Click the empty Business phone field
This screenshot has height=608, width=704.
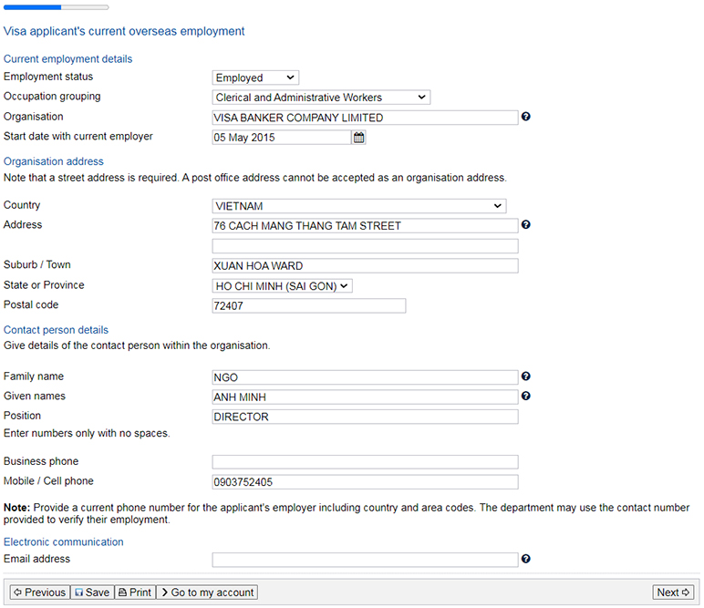(x=365, y=462)
